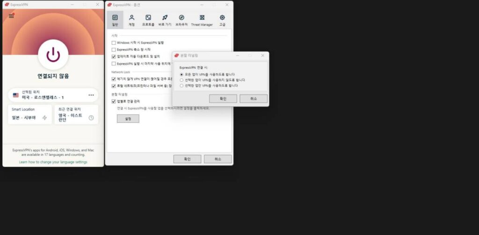Toggle ExpressVPN 축소 창 시작 checkbox
Screen dimensions: 479x235
(x=114, y=50)
